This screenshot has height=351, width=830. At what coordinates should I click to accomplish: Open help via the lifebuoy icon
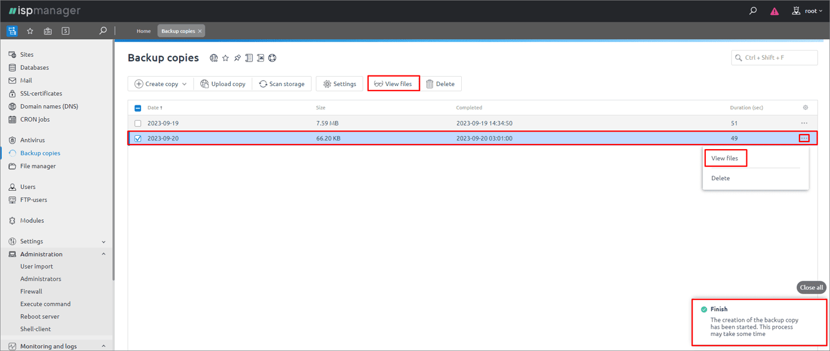coord(272,58)
